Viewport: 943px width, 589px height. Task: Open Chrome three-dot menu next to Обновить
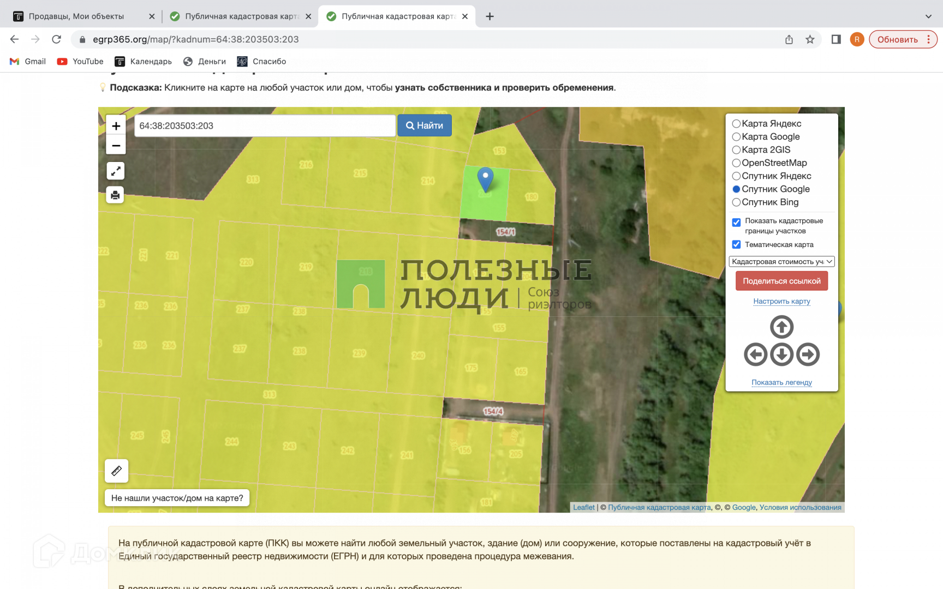tap(928, 39)
